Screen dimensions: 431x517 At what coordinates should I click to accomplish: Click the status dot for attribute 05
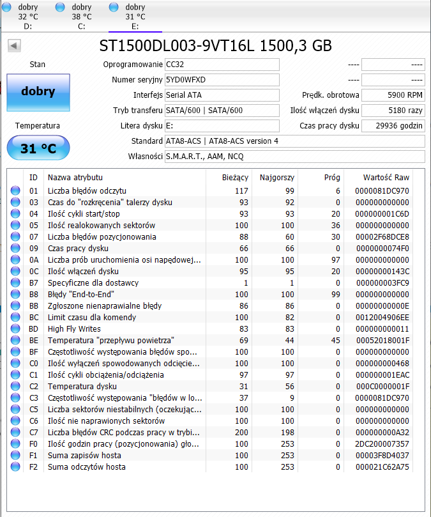click(x=15, y=225)
